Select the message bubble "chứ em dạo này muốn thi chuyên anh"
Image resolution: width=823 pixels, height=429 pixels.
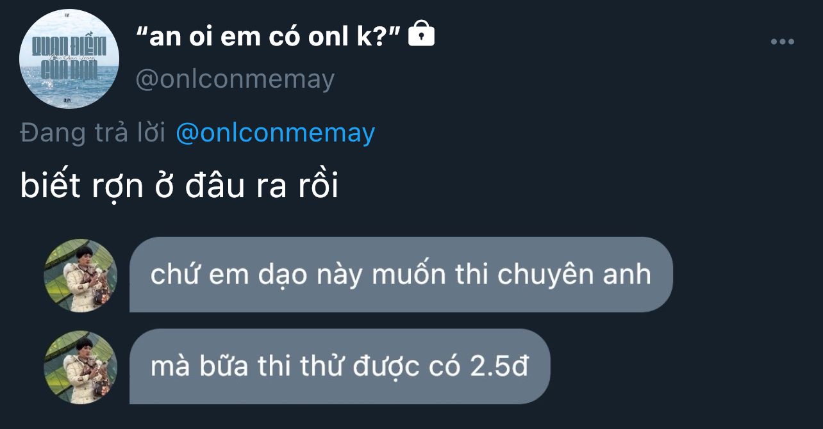(401, 275)
